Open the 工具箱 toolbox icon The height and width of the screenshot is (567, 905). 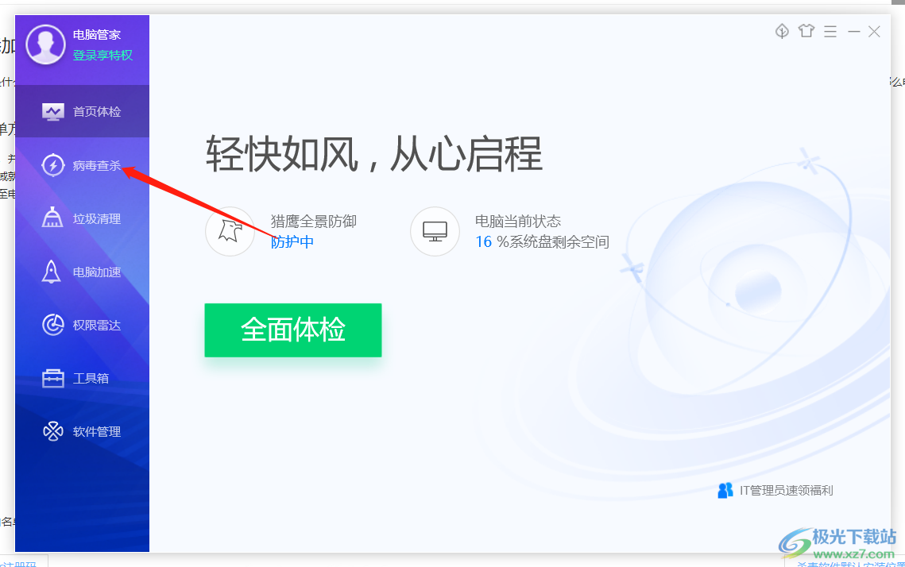[53, 378]
